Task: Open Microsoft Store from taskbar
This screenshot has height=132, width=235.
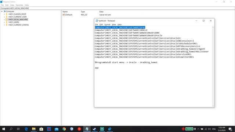Action: [41, 129]
